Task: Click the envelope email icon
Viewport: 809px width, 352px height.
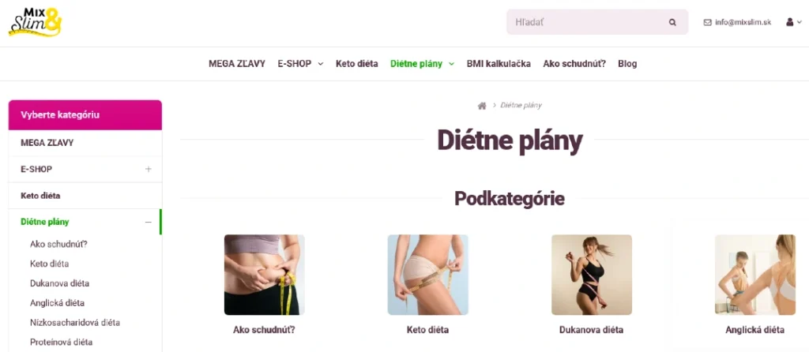Action: click(x=707, y=22)
